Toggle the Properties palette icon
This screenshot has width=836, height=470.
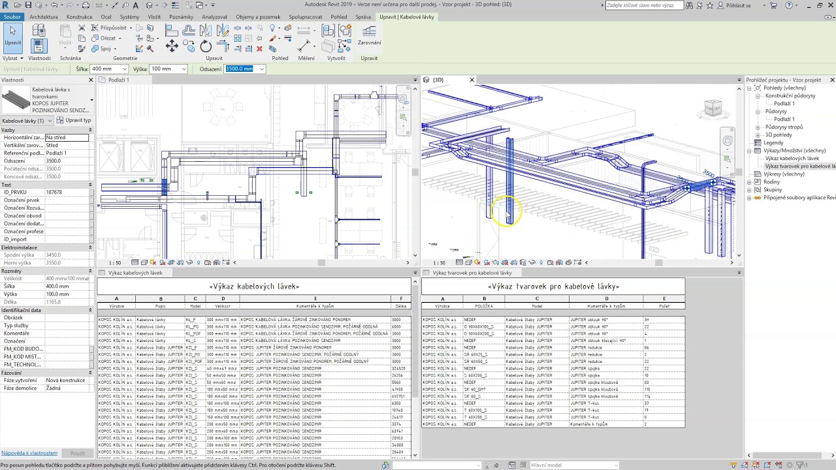[x=39, y=46]
